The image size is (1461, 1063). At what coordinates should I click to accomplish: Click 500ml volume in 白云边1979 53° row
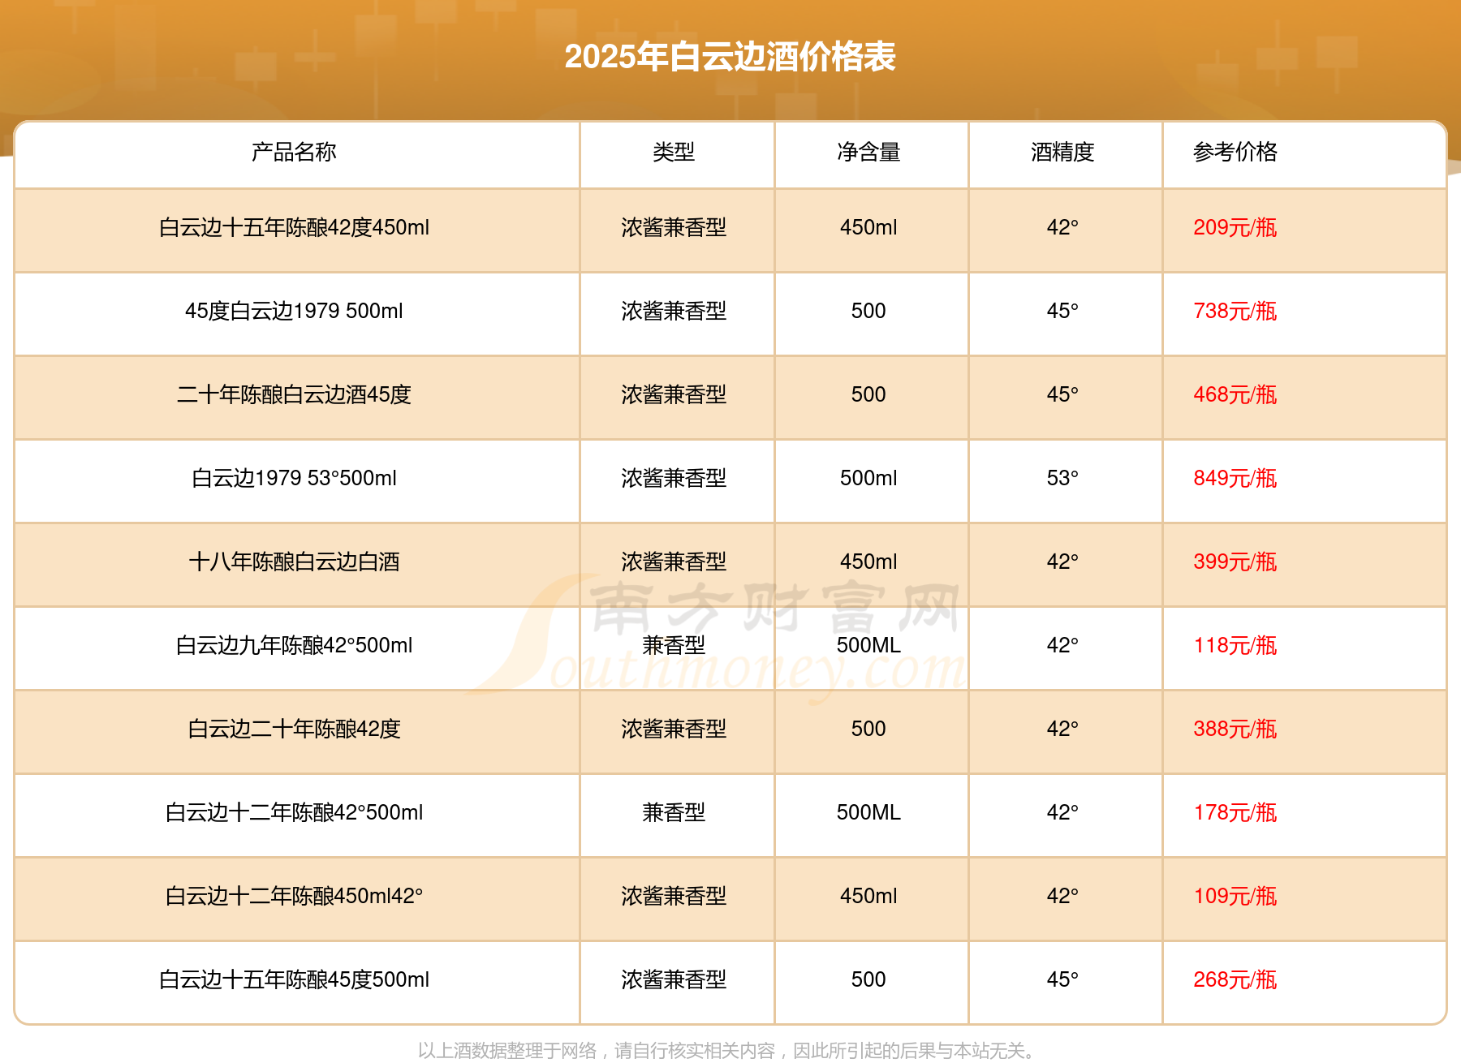[868, 478]
